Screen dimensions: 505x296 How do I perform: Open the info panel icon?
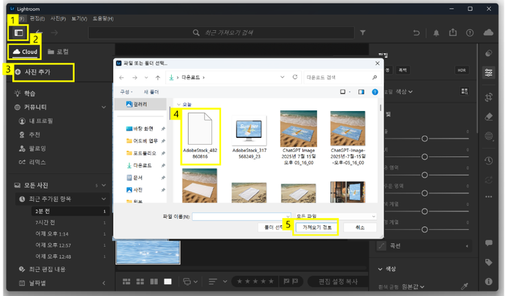[489, 281]
